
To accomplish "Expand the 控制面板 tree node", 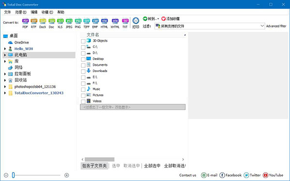I will (x=5, y=74).
